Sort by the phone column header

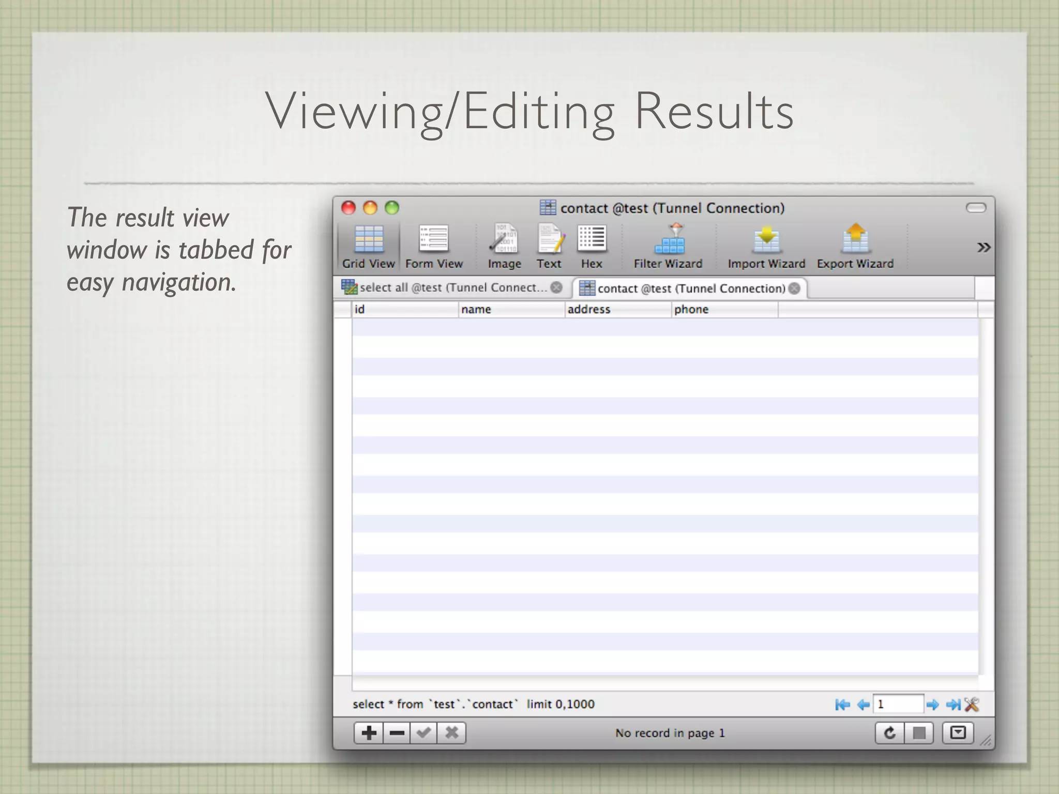pos(724,309)
